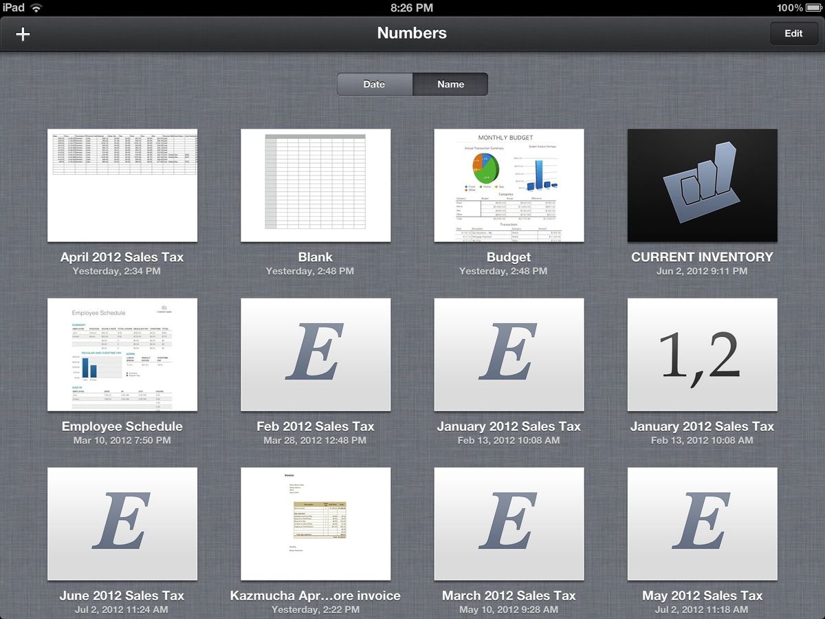Tap the 8:26 PM clock in the status bar
This screenshot has height=619, width=825.
(x=412, y=8)
